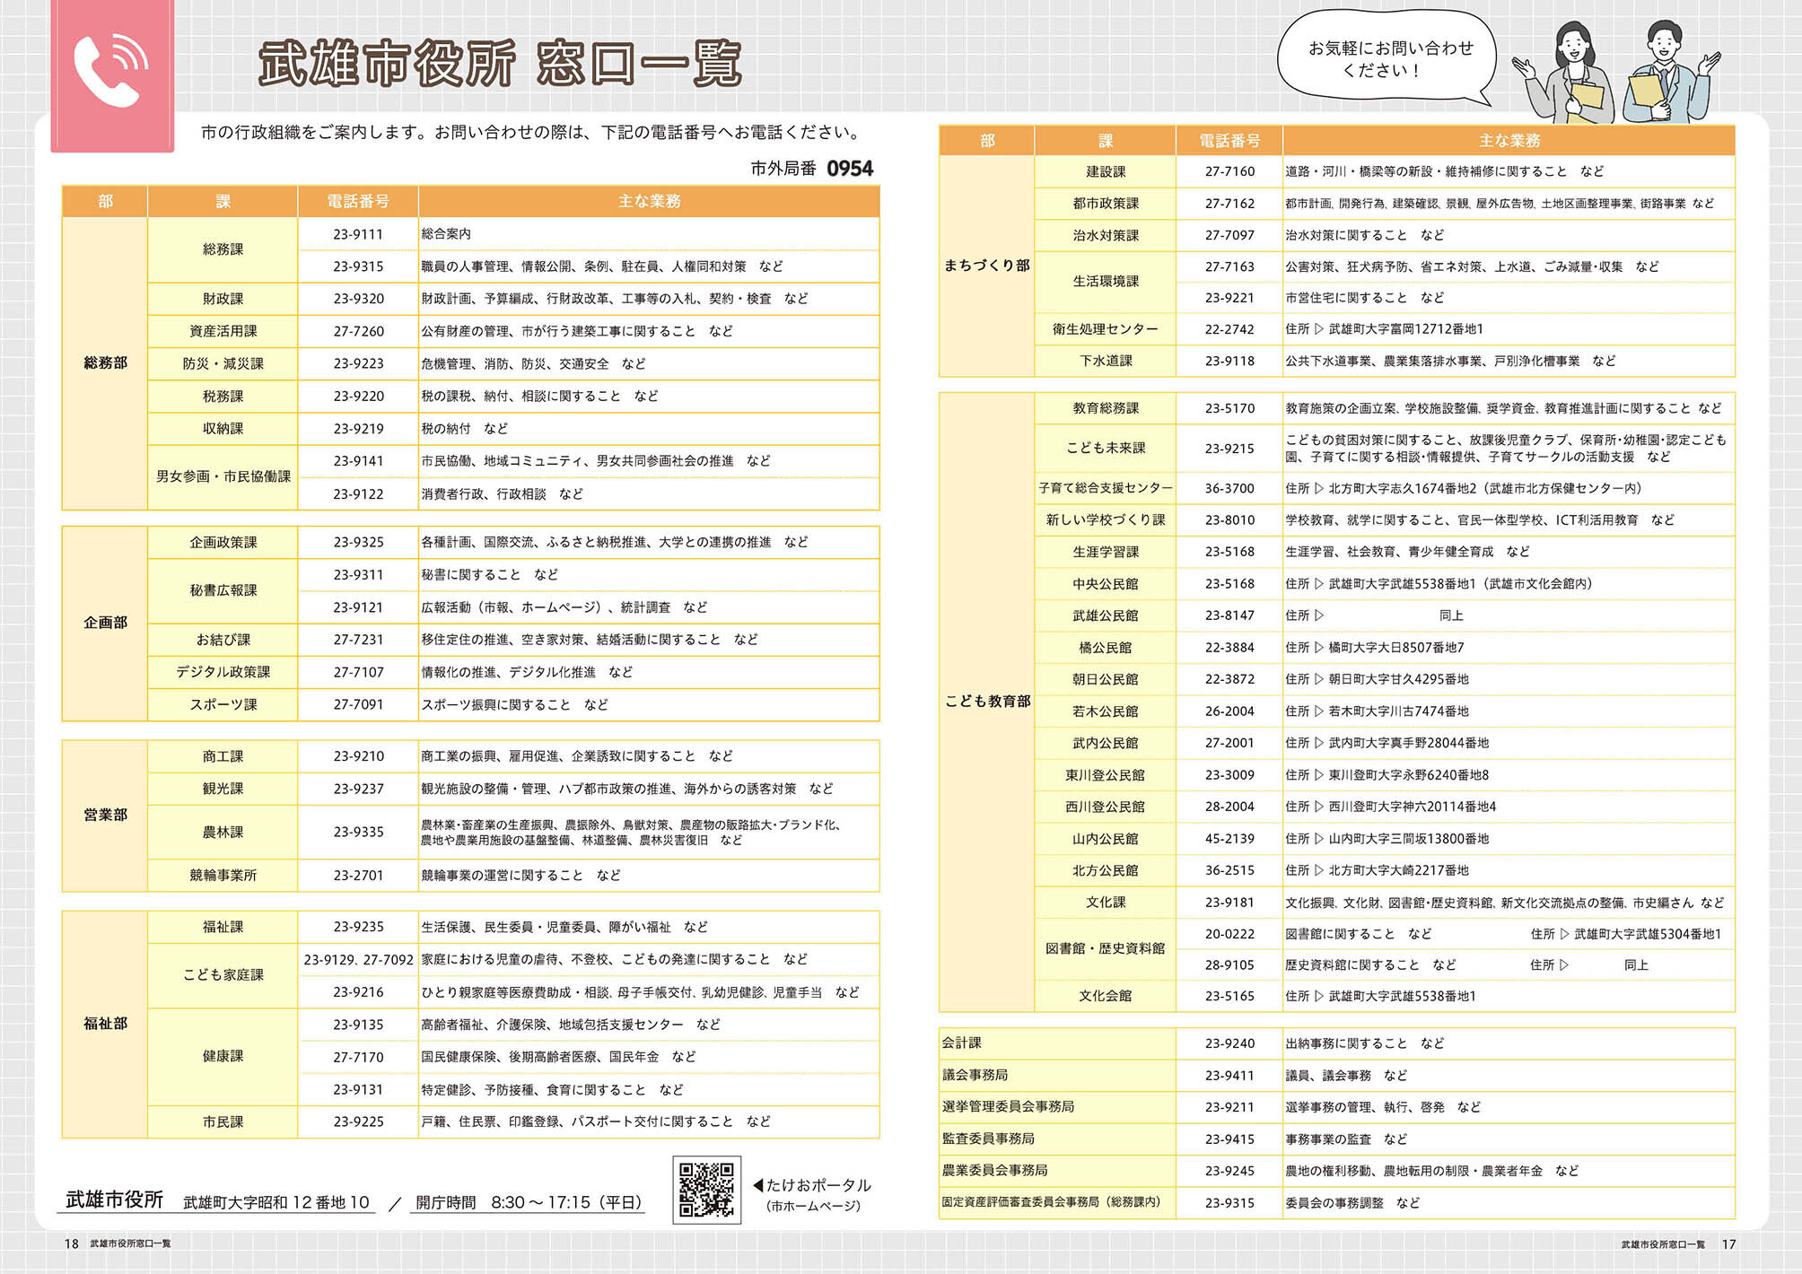Click the 営業部 department cell
1802x1274 pixels.
(x=105, y=815)
